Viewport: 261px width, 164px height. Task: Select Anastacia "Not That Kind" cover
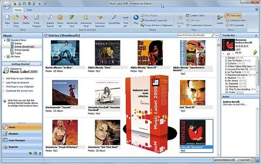[x=107, y=132]
